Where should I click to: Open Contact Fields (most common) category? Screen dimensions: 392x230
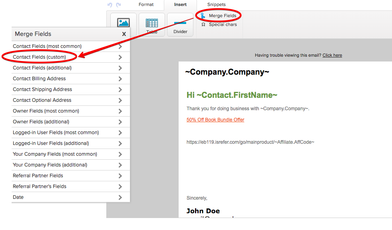(71, 46)
